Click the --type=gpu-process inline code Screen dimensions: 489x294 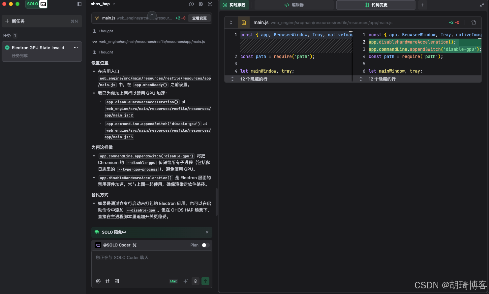pos(138,169)
